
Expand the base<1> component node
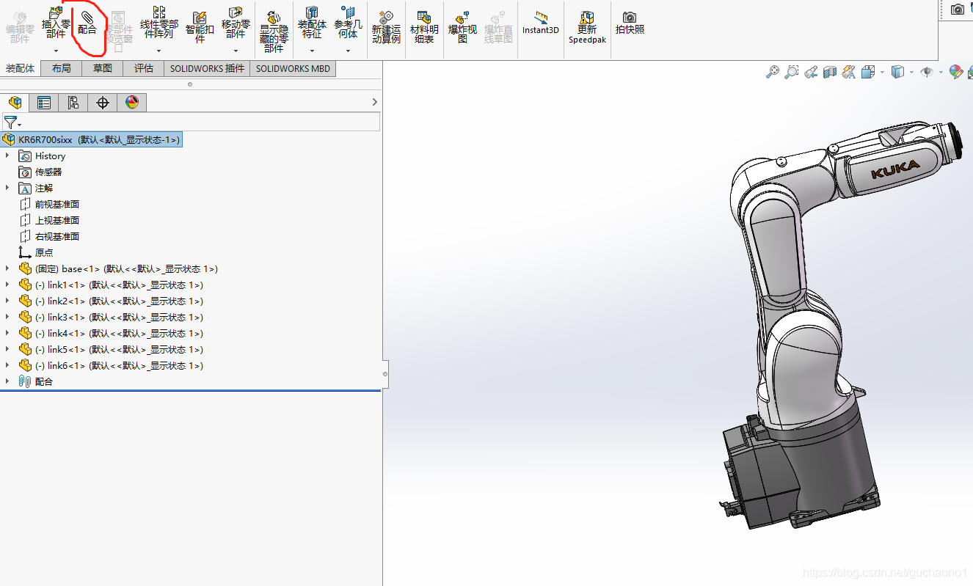[x=7, y=268]
